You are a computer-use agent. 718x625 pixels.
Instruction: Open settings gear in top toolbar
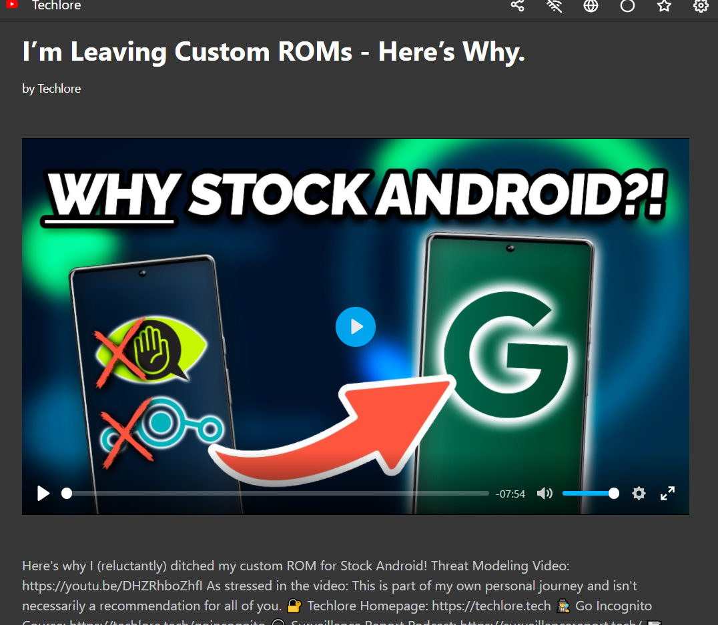(x=701, y=6)
